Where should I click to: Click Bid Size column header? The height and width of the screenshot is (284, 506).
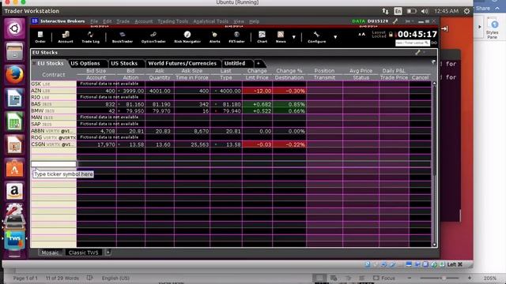pos(96,70)
